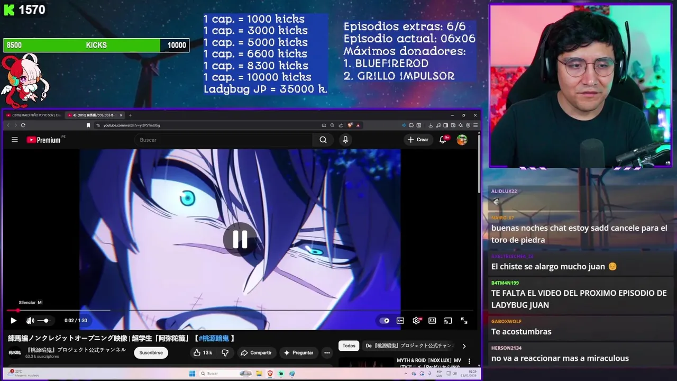Click the Suscribirse button
Viewport: 677px width, 381px height.
pyautogui.click(x=151, y=352)
